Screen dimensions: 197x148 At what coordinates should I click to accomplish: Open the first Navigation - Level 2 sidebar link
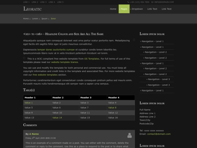(x=156, y=52)
